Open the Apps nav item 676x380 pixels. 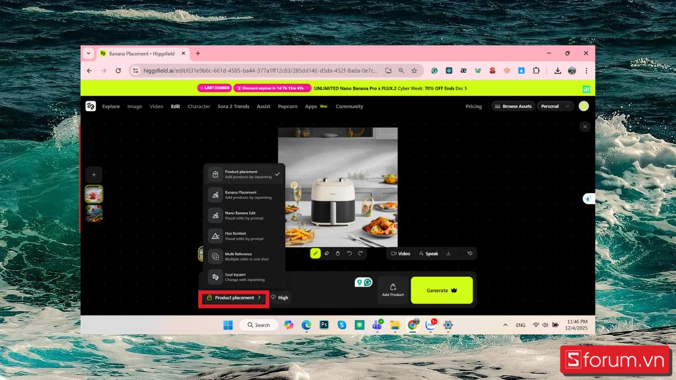(x=311, y=106)
